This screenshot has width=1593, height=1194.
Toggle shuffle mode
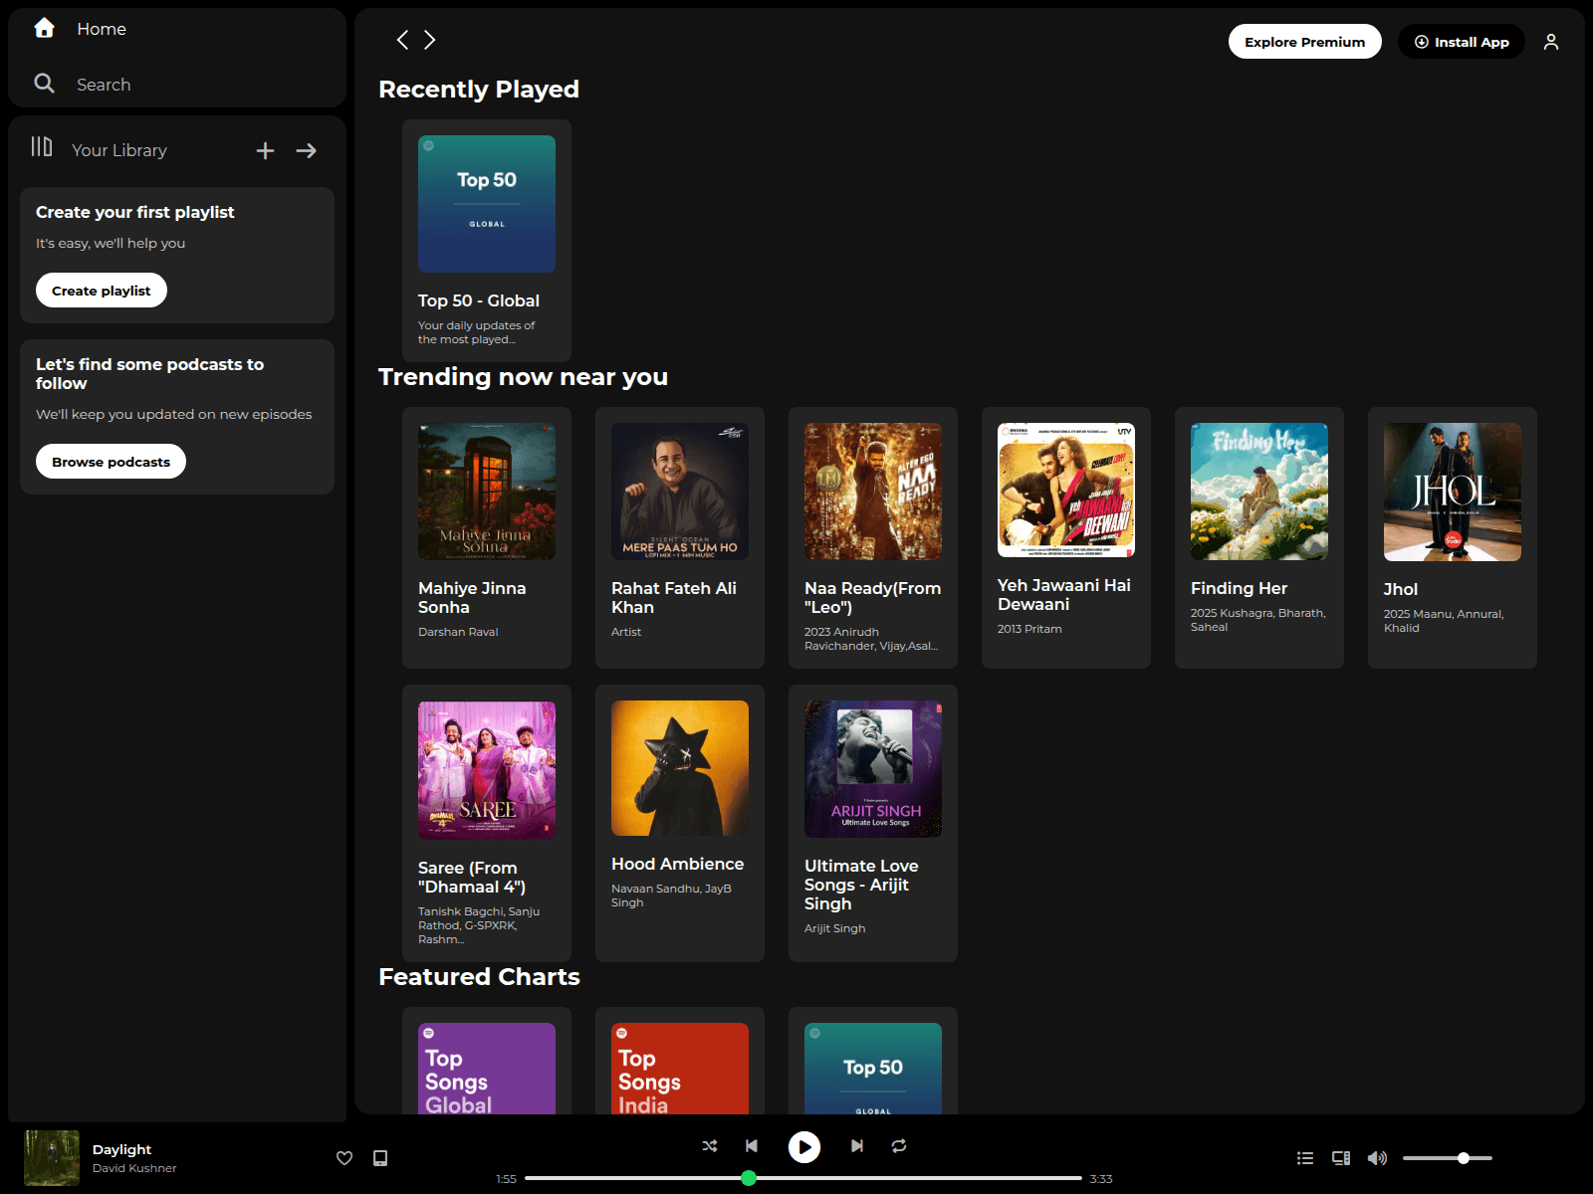[710, 1146]
